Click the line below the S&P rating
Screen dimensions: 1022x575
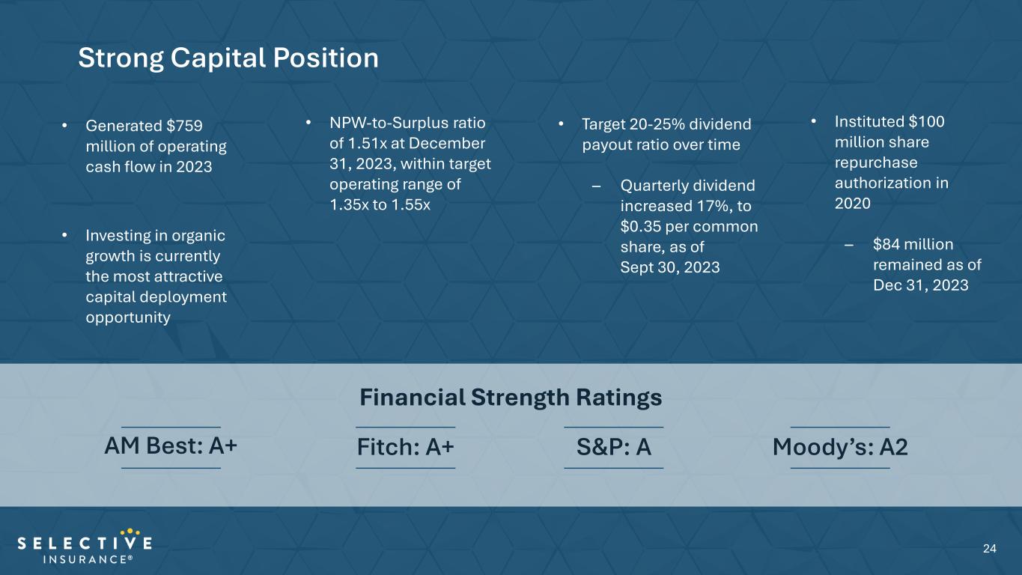click(613, 468)
